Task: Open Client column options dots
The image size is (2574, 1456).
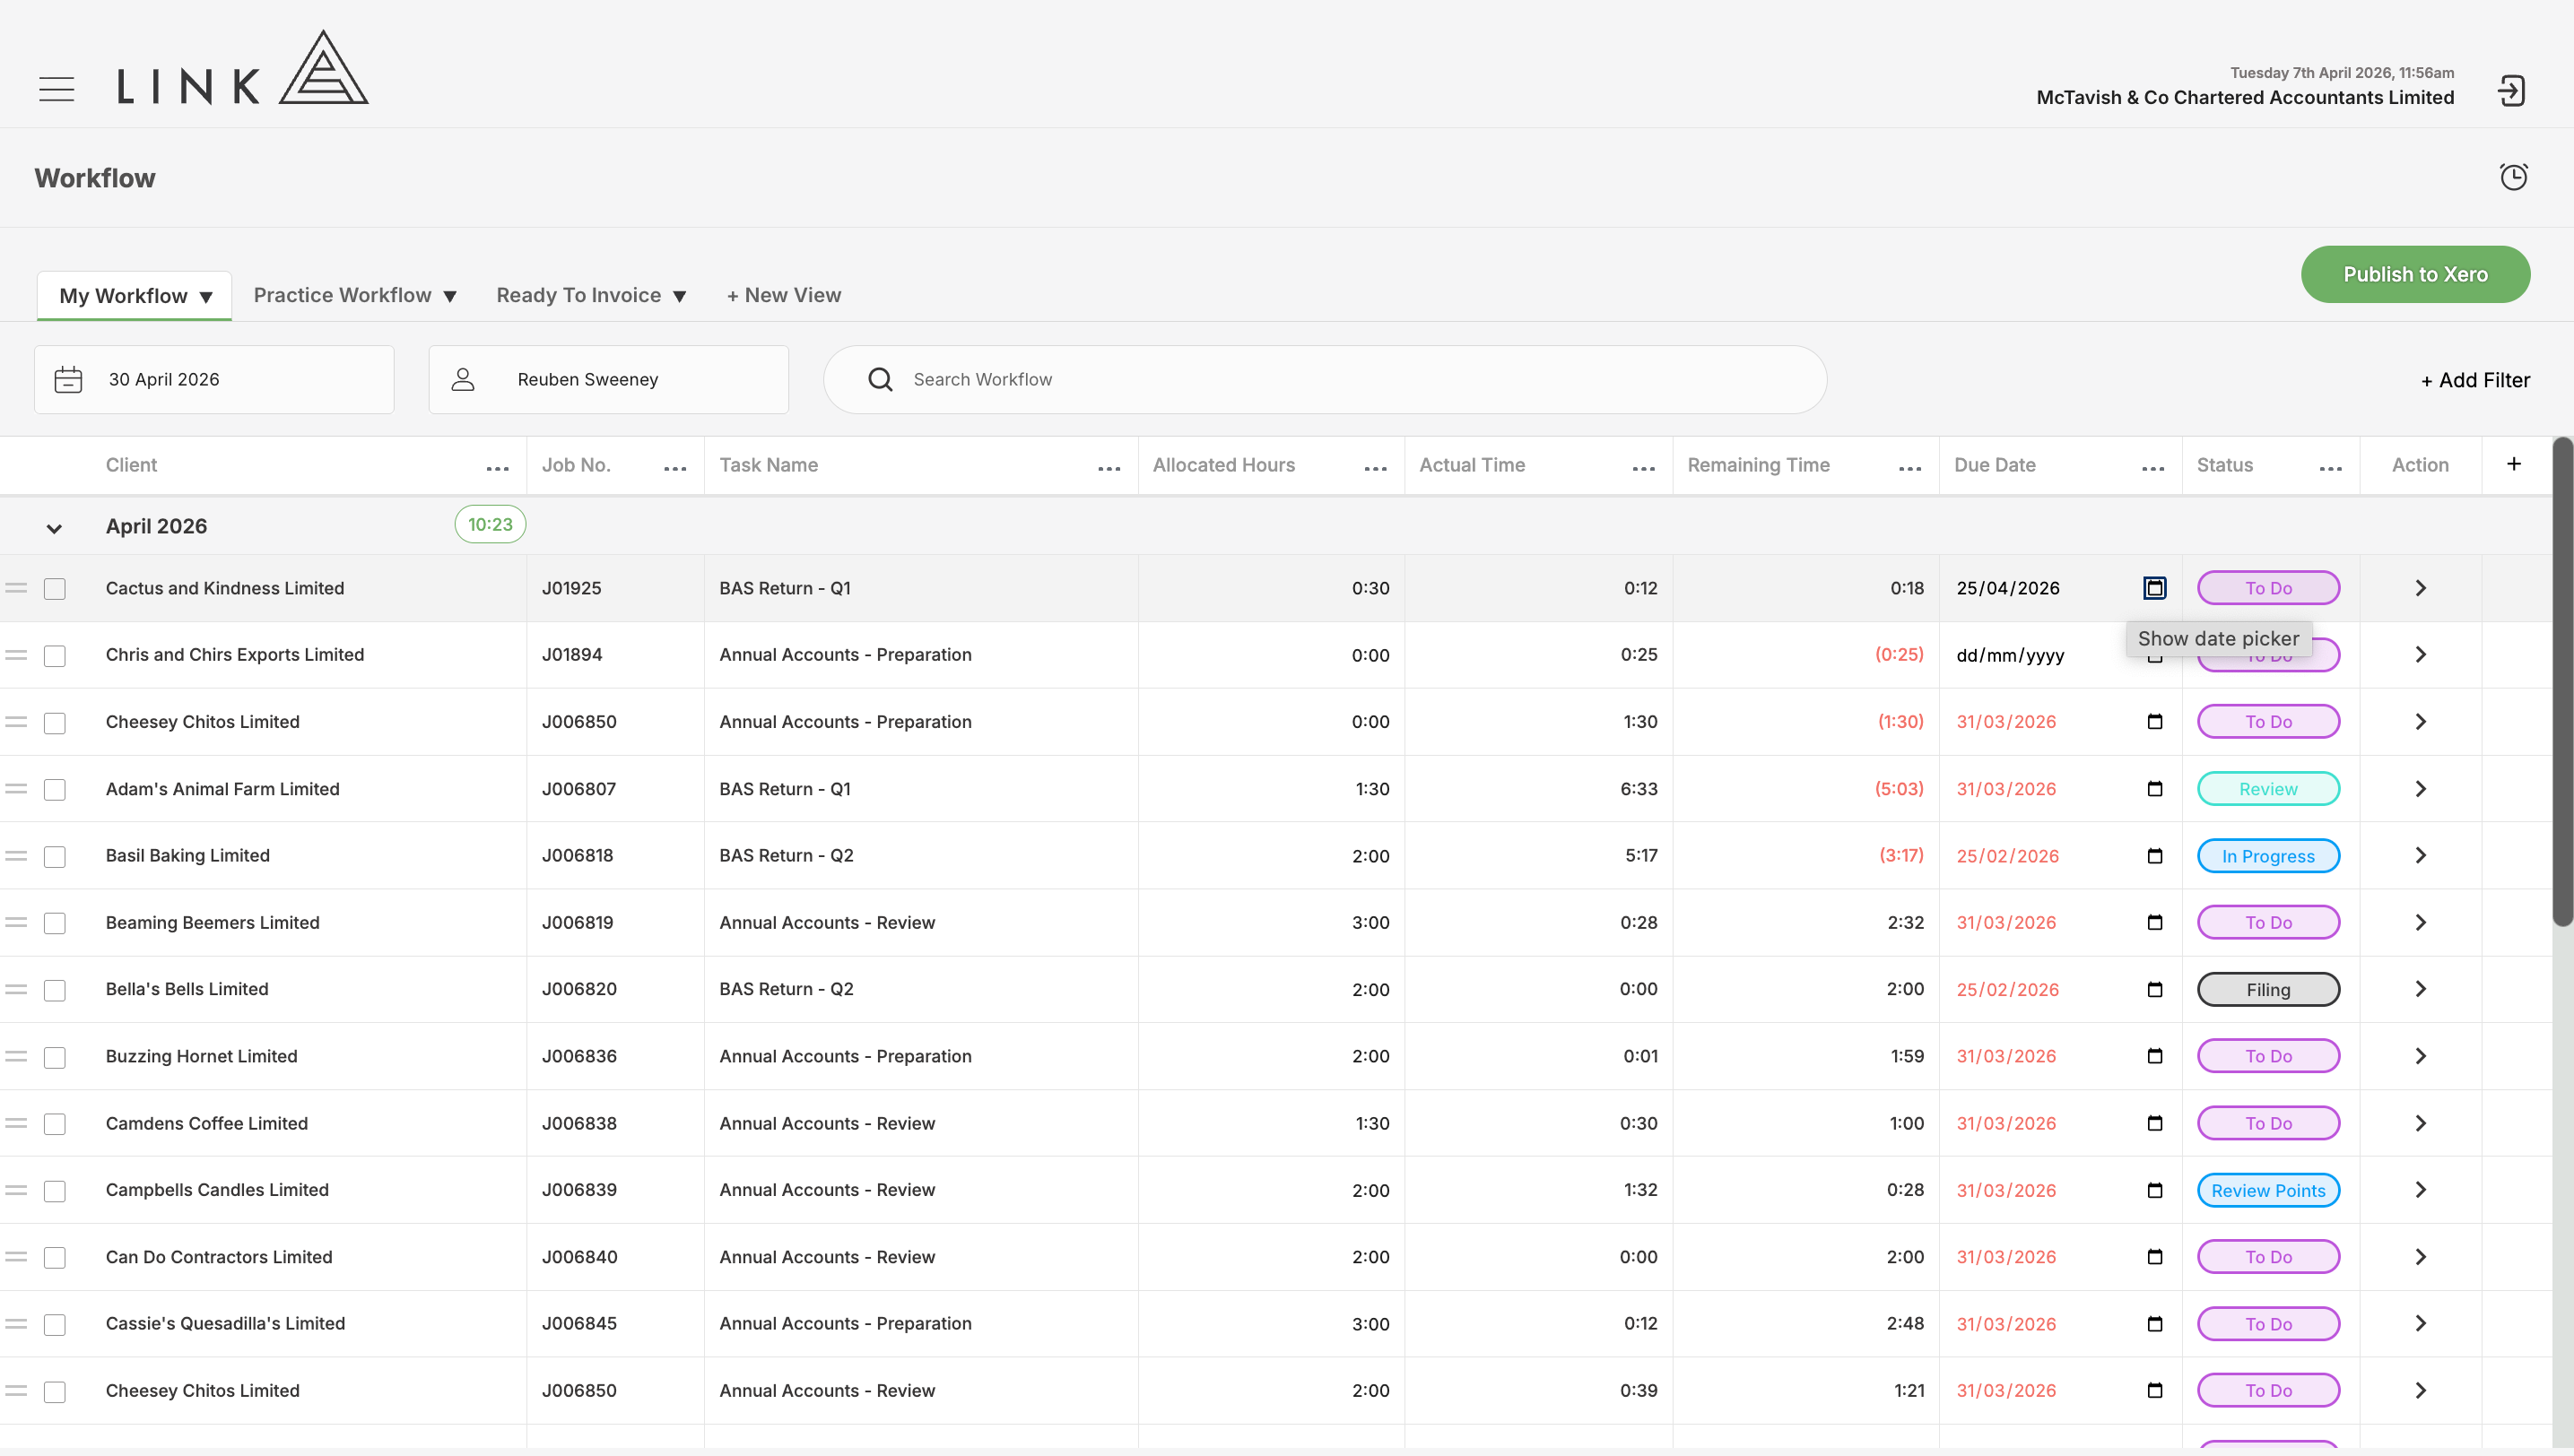Action: 497,468
